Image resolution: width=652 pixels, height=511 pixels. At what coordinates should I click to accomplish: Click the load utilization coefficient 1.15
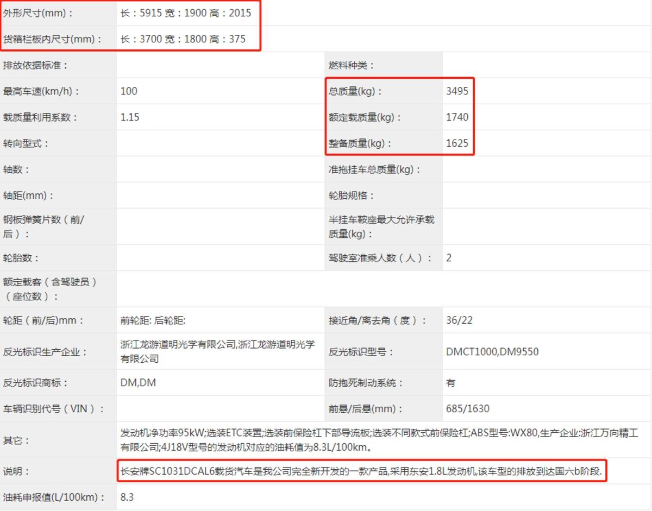tap(130, 117)
